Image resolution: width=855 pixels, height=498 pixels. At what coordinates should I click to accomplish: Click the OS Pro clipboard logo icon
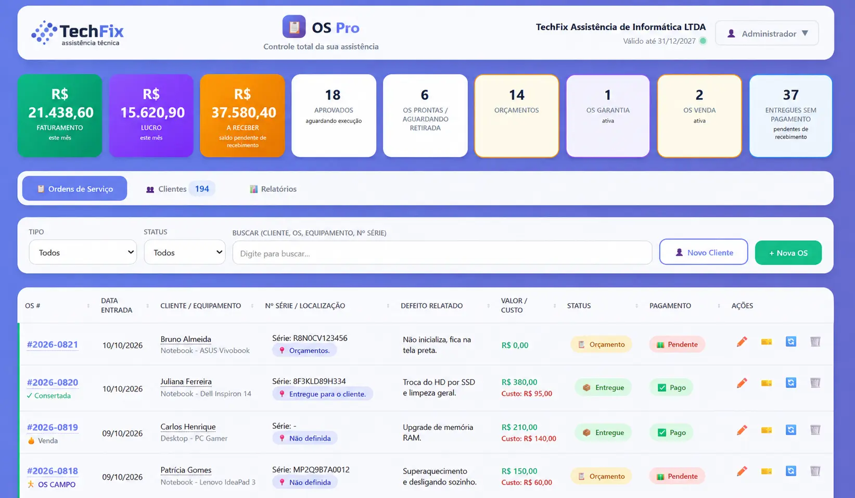click(x=294, y=27)
